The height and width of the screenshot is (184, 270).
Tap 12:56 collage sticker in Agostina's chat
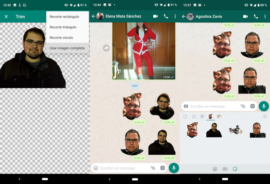point(222,81)
